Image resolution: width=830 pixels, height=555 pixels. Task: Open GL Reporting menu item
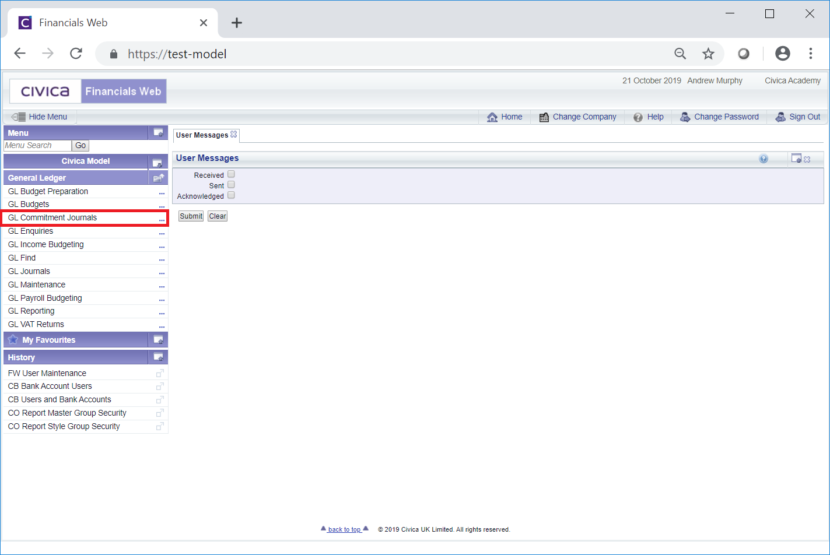point(31,311)
